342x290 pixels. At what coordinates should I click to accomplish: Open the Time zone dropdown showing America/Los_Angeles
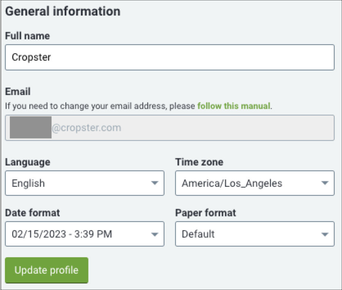pyautogui.click(x=255, y=183)
